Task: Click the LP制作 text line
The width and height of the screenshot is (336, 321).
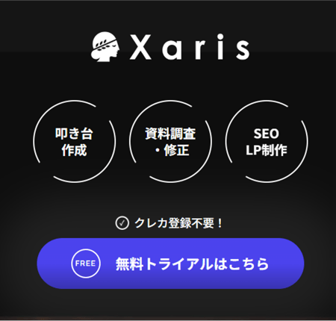Action: pos(267,150)
